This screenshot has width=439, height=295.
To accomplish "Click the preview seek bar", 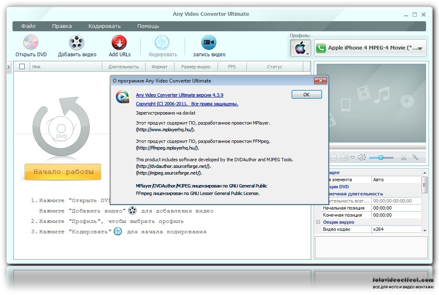I will [x=378, y=147].
